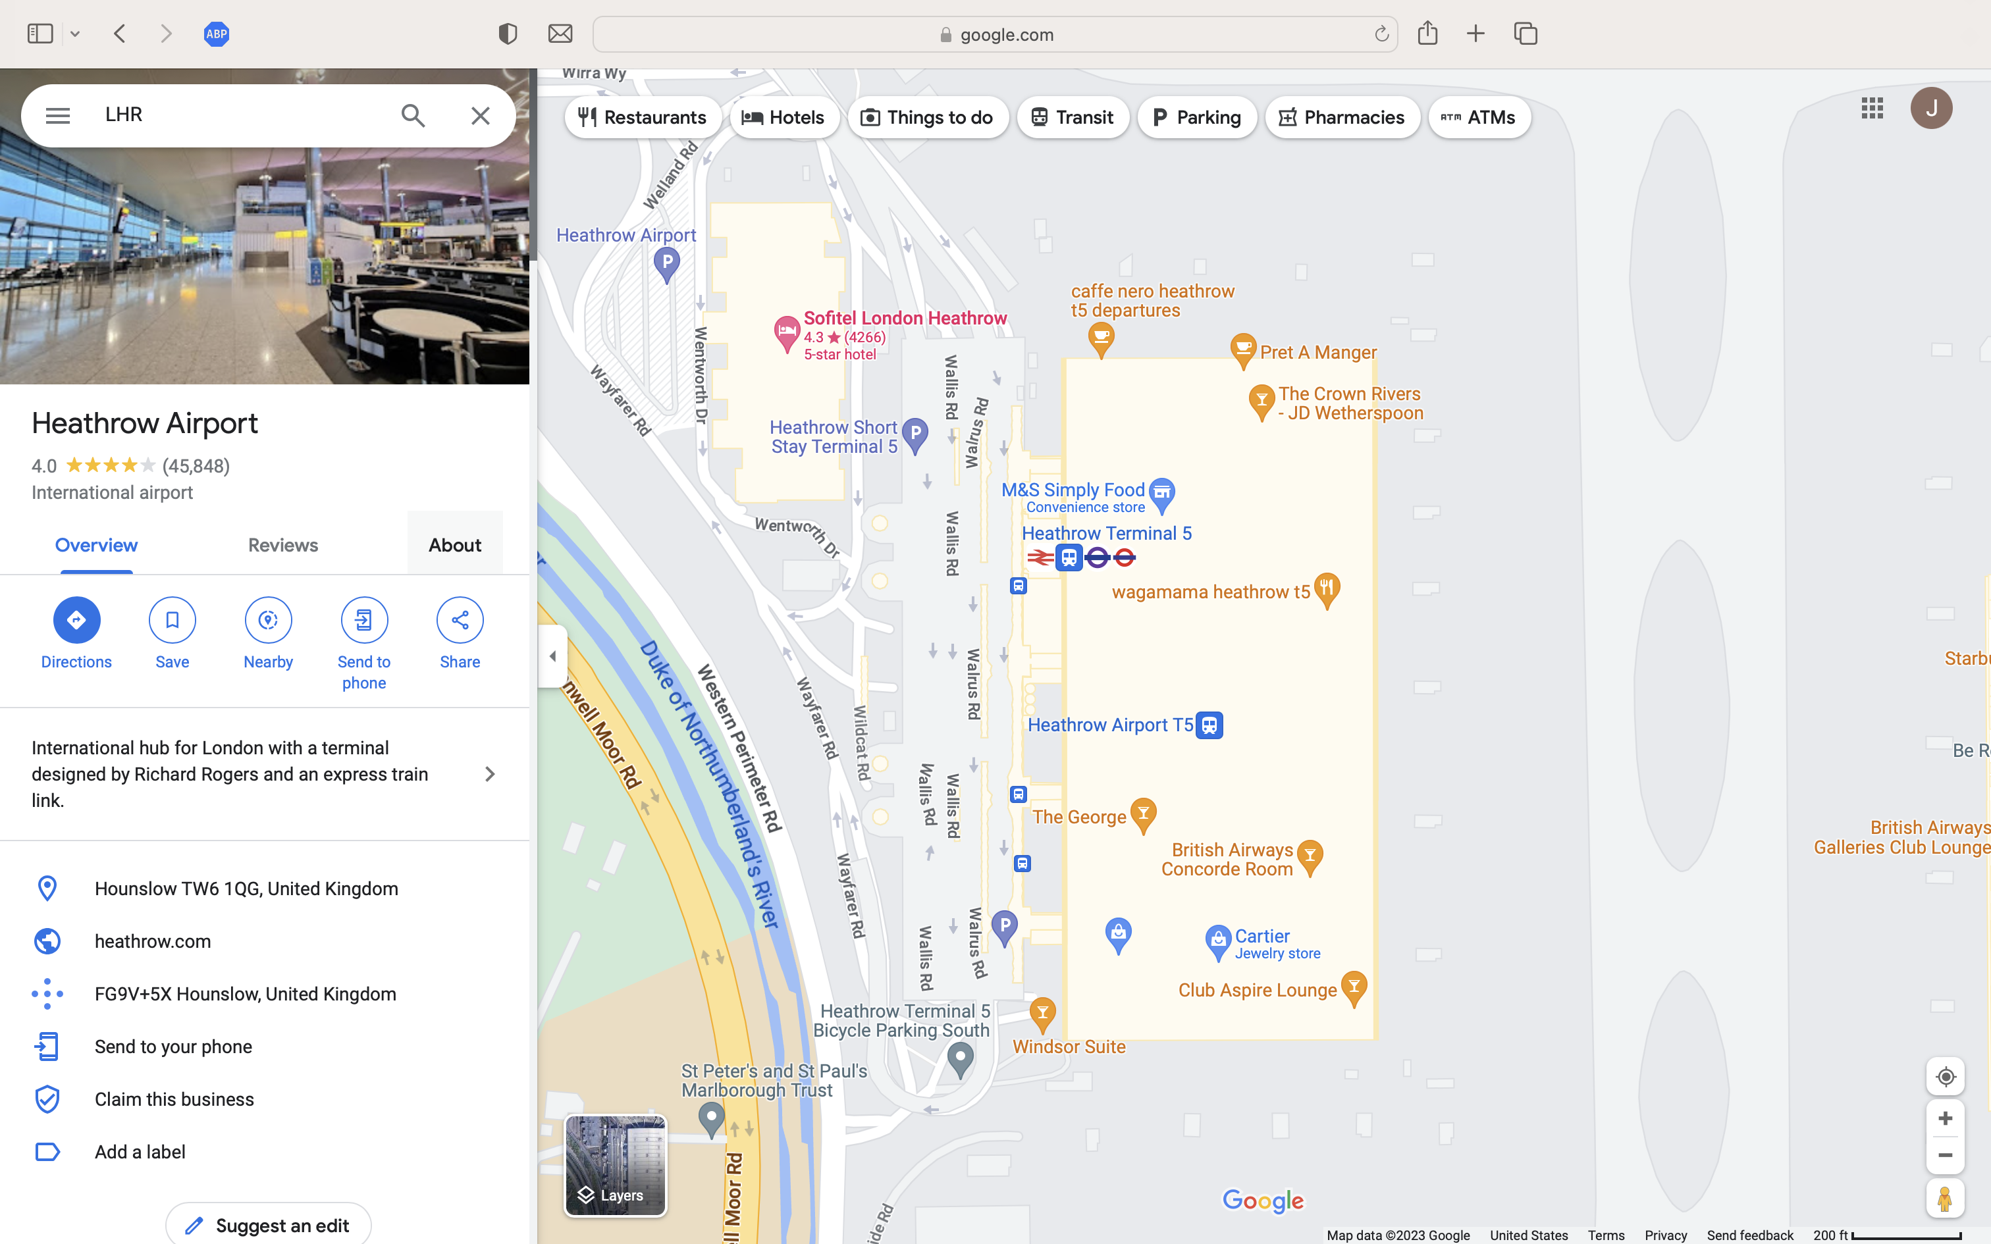
Task: Open Street View Pegman
Action: 1945,1198
